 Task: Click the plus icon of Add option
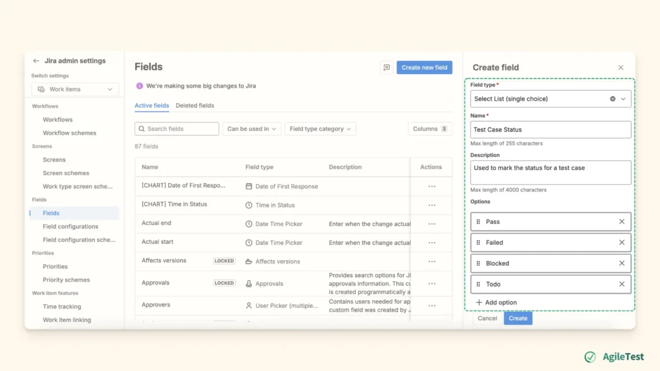tap(479, 303)
